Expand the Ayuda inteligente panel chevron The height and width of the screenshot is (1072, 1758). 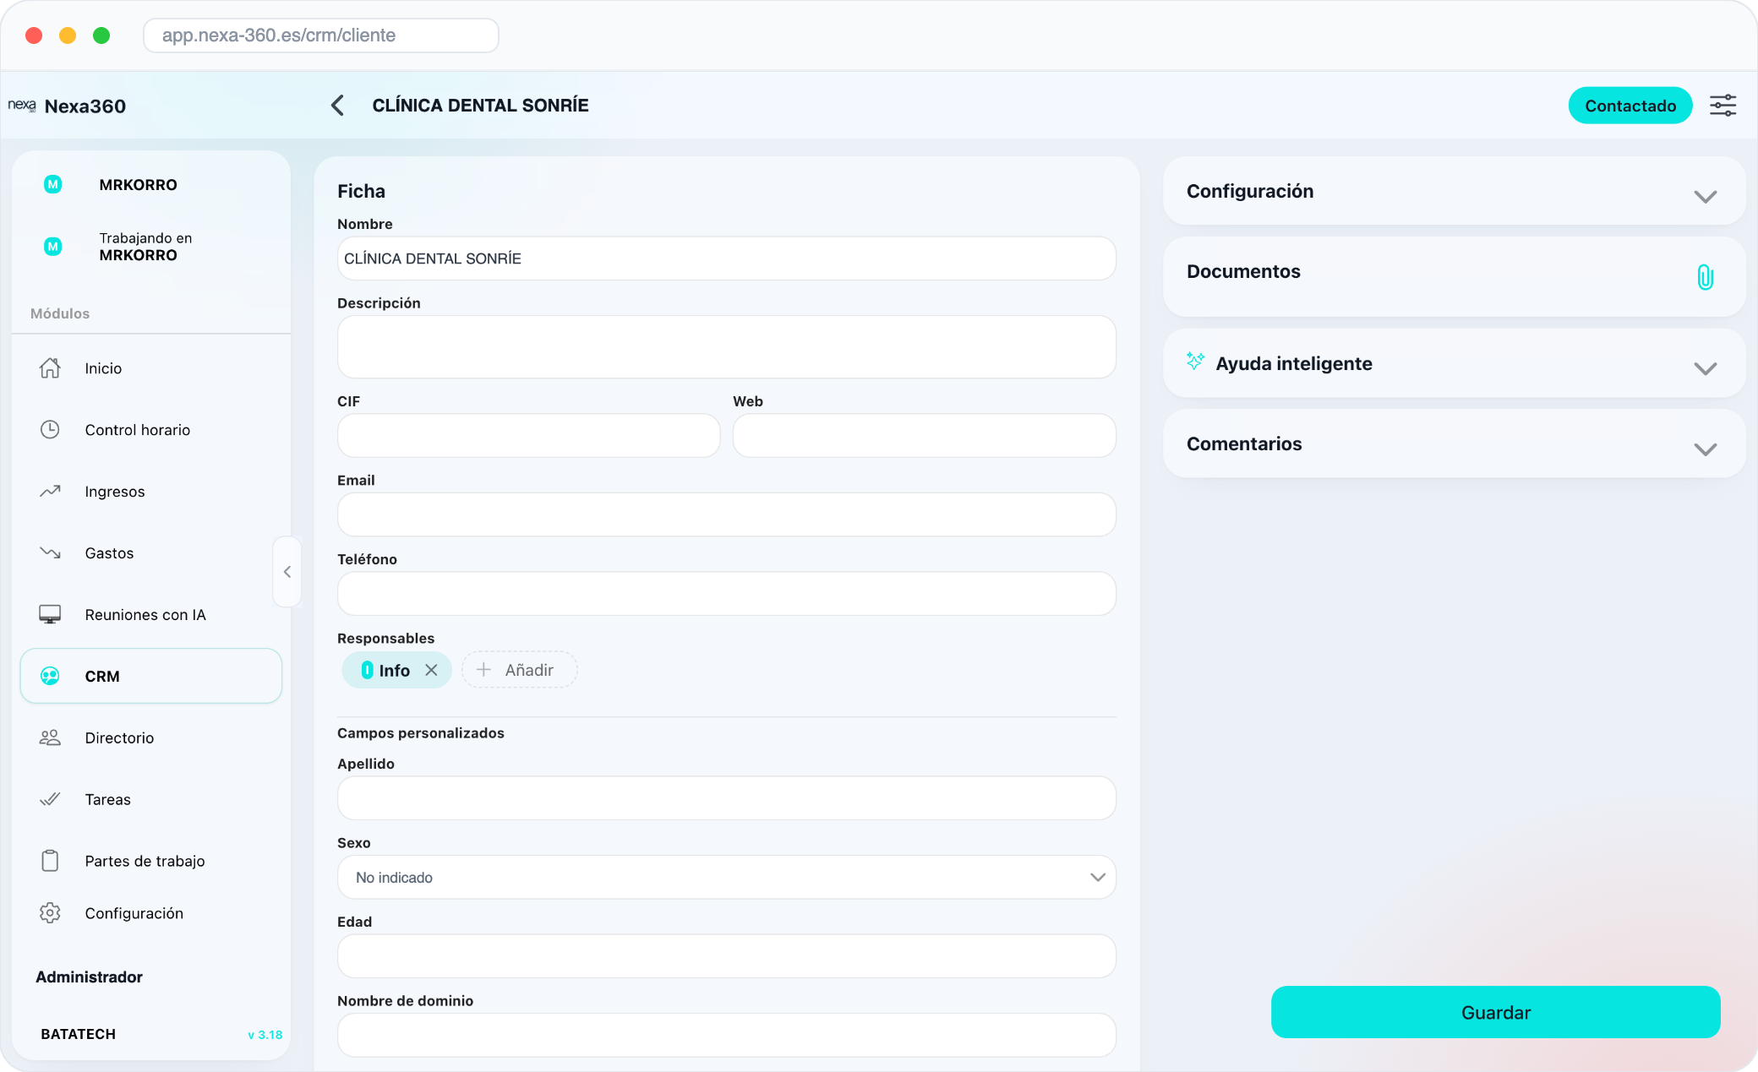pyautogui.click(x=1705, y=368)
